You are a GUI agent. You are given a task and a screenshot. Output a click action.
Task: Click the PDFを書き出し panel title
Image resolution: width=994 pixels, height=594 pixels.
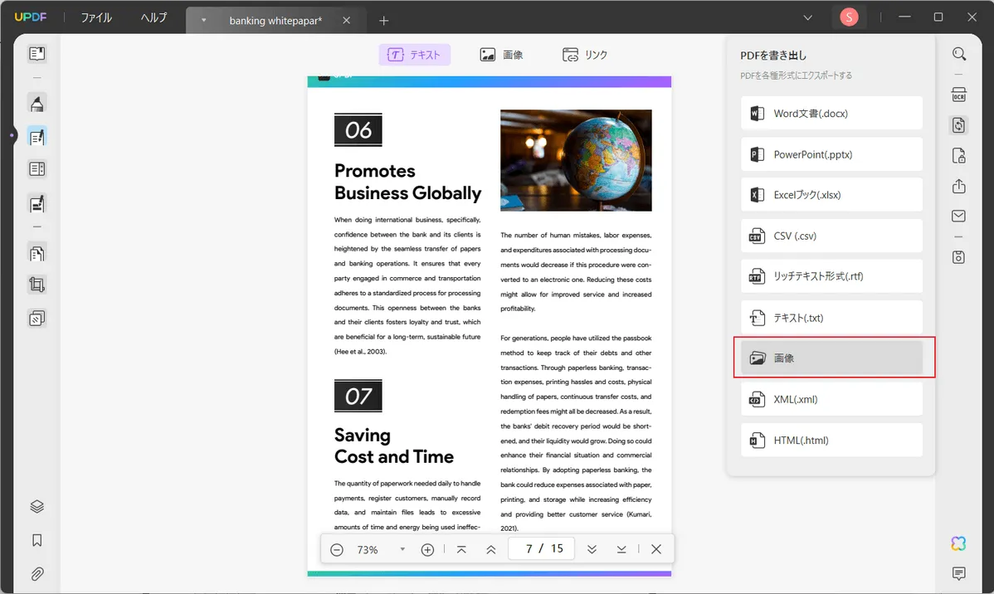point(773,55)
